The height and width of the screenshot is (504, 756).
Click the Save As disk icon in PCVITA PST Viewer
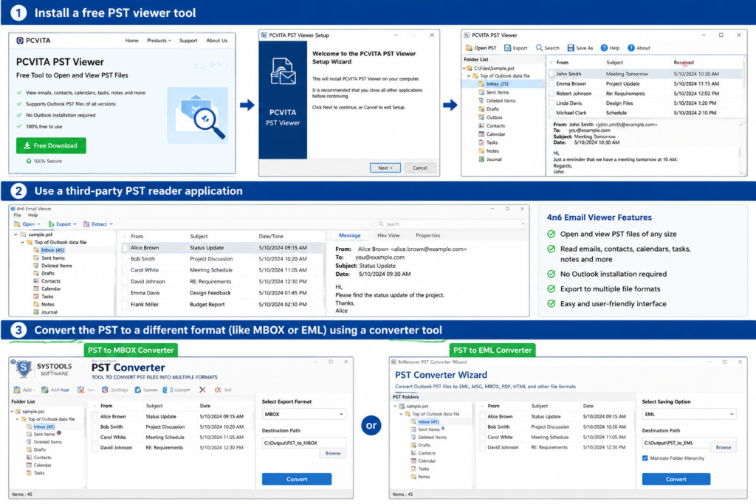pos(571,48)
